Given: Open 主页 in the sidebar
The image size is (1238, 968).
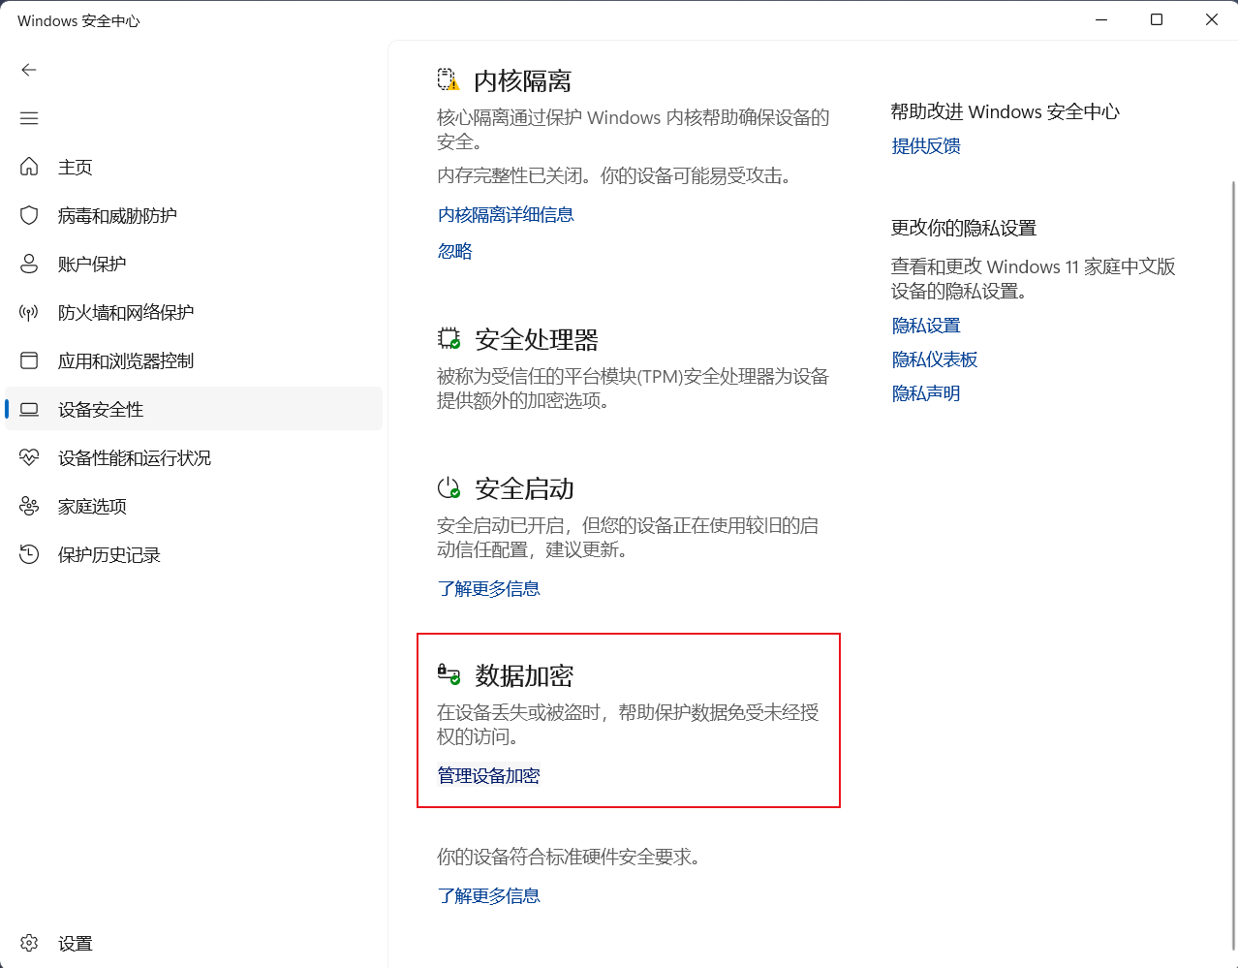Looking at the screenshot, I should pos(194,167).
